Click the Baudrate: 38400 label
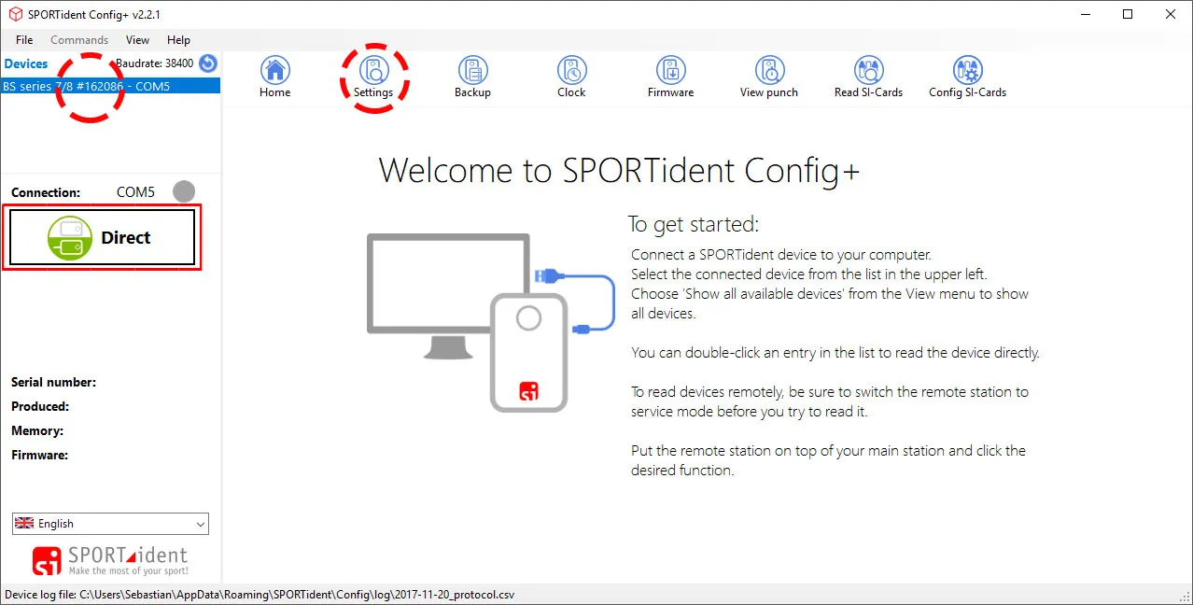 click(155, 63)
